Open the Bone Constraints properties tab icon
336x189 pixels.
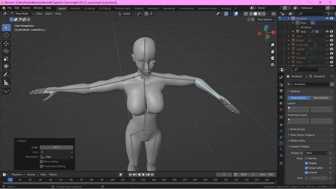pyautogui.click(x=281, y=155)
